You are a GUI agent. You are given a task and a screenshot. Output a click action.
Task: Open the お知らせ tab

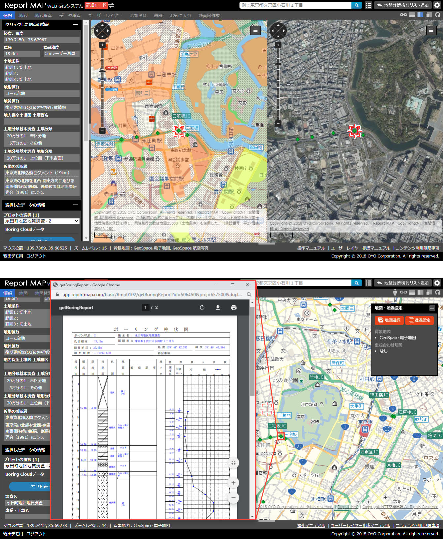(138, 16)
